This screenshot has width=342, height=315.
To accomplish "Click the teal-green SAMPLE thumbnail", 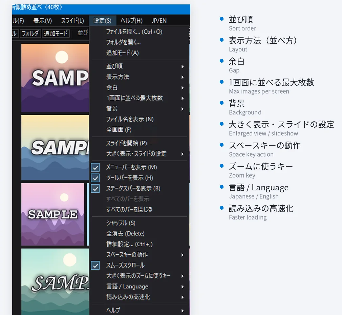I will 55,281.
